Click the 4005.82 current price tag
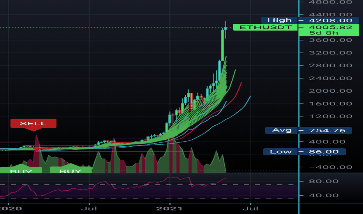The height and width of the screenshot is (214, 363). [330, 27]
